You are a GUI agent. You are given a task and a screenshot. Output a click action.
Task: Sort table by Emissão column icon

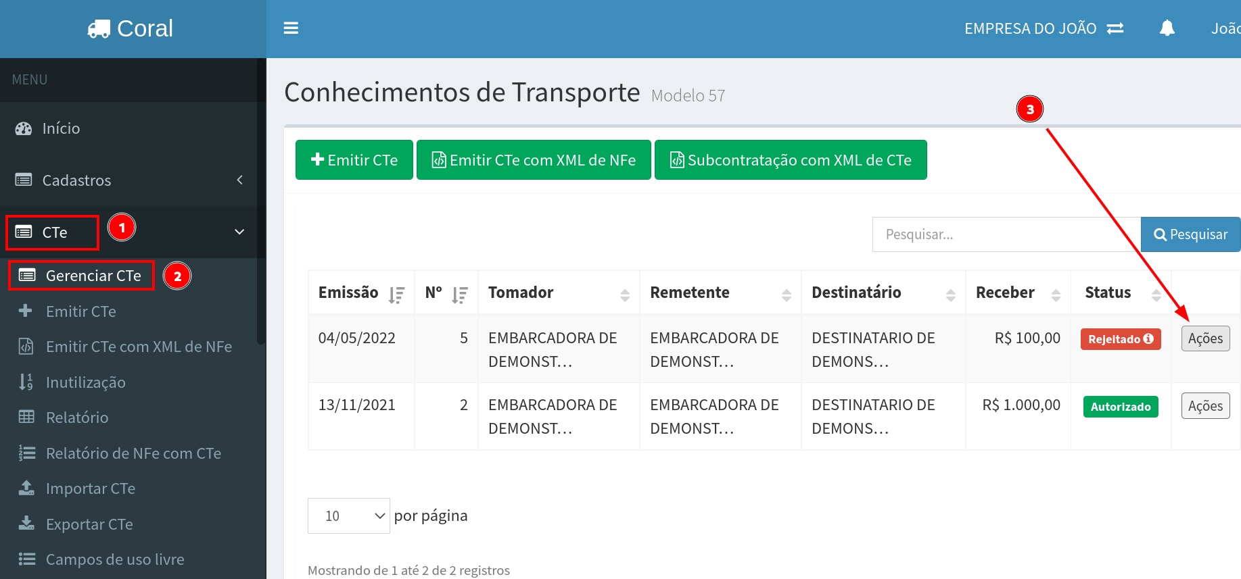coord(396,295)
